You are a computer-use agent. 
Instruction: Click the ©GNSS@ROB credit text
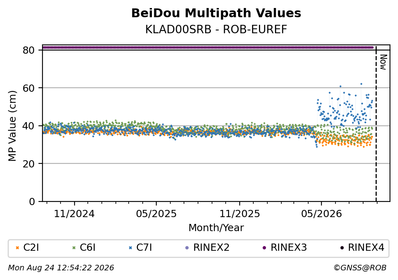(360, 268)
